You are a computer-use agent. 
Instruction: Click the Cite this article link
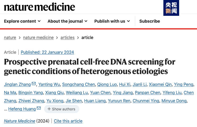pyautogui.click(x=68, y=121)
